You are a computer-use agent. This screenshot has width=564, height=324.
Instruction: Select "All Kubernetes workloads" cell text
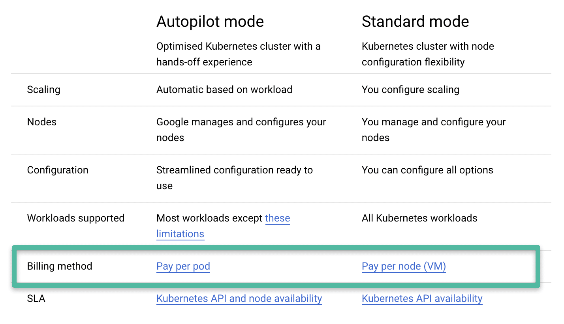point(419,218)
